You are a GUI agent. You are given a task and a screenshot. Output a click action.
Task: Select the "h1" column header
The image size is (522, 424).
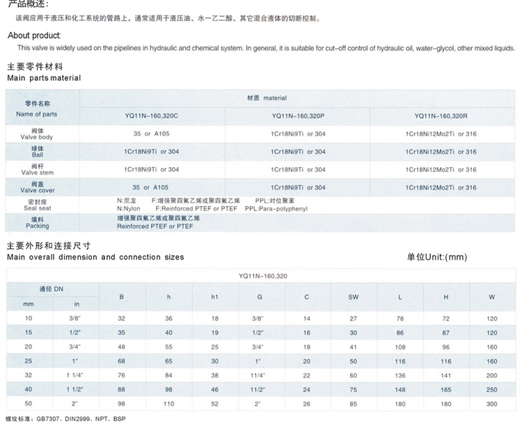[x=215, y=297]
